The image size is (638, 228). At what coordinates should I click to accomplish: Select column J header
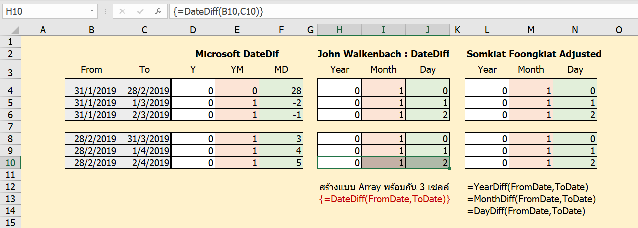(428, 30)
